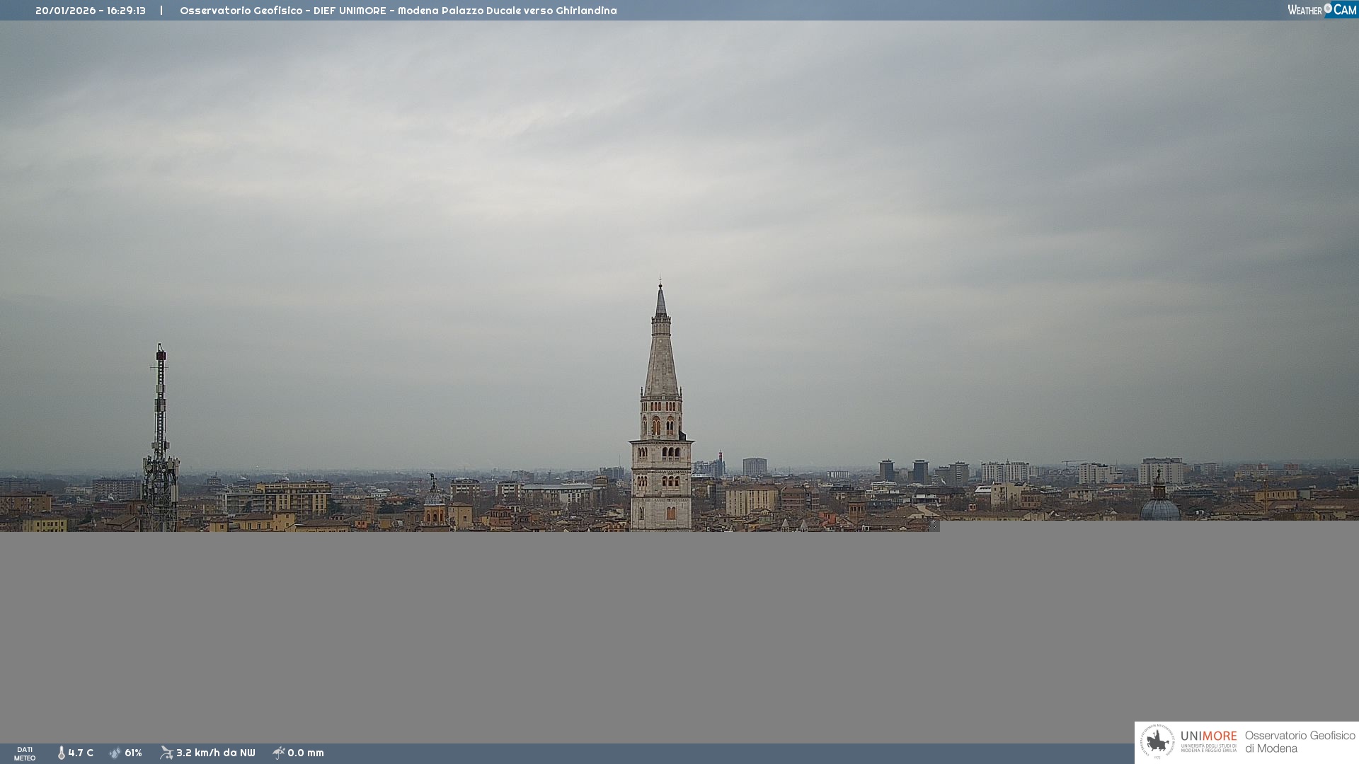
Task: Click the thermometer temperature icon
Action: point(61,753)
